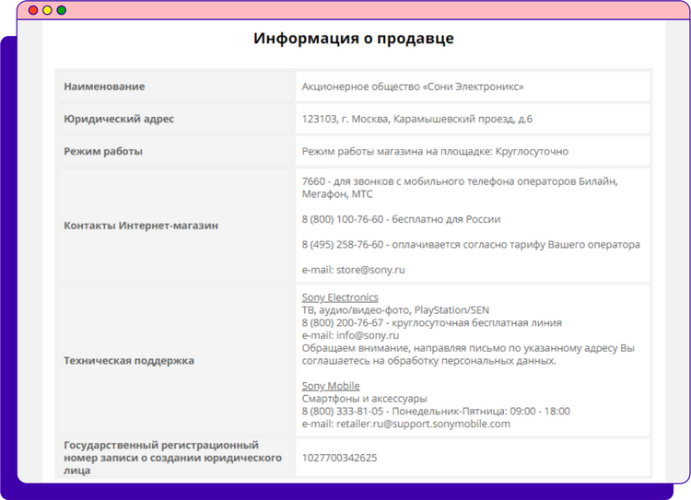
Task: Click phone '8 (800) 100-76-60' line
Action: [401, 219]
